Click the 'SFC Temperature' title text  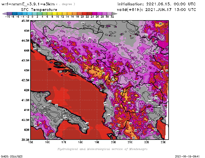click(x=39, y=10)
